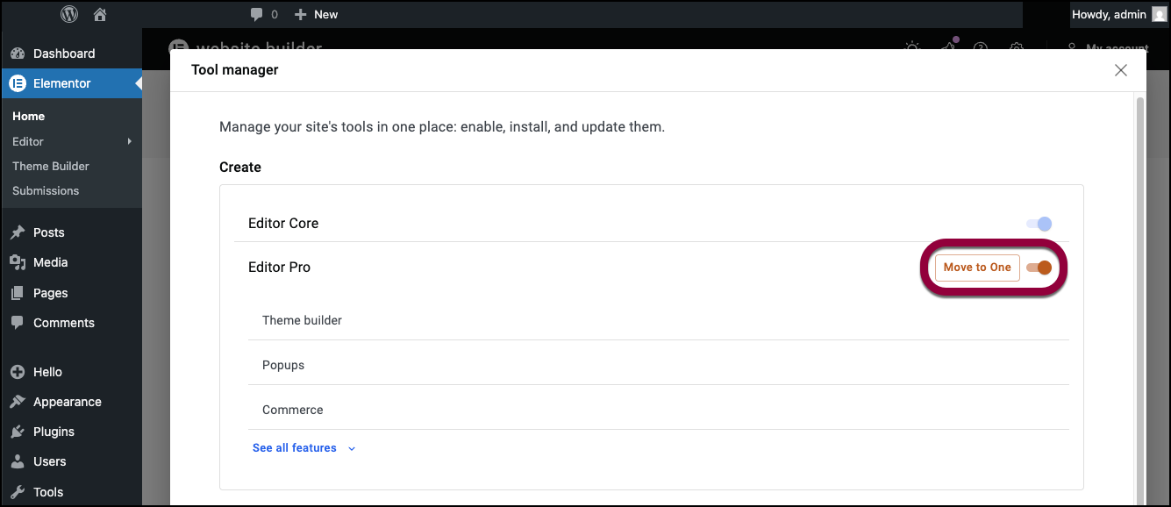
Task: Toggle the Editor Core switch
Action: tap(1039, 224)
